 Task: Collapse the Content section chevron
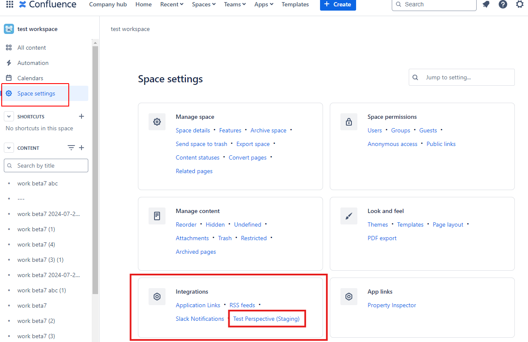point(9,148)
